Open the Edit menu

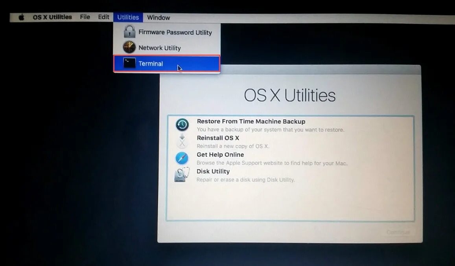click(x=103, y=17)
